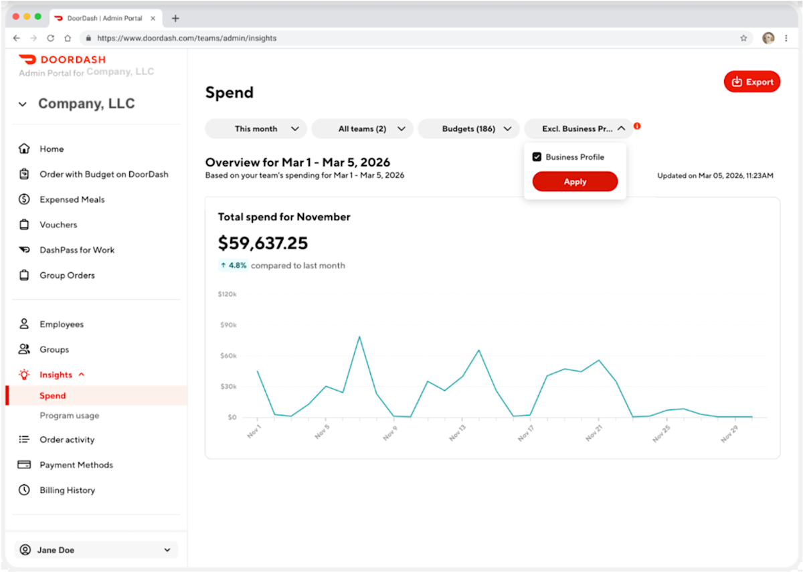Click the Nov 13 axis label

(x=457, y=432)
